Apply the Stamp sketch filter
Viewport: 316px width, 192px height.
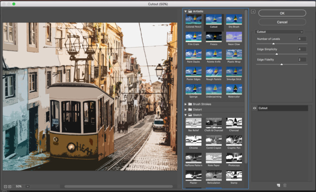[234, 175]
